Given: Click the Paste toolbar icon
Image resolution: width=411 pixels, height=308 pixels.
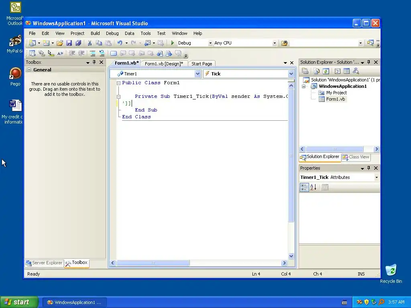Looking at the screenshot, I should (x=108, y=43).
